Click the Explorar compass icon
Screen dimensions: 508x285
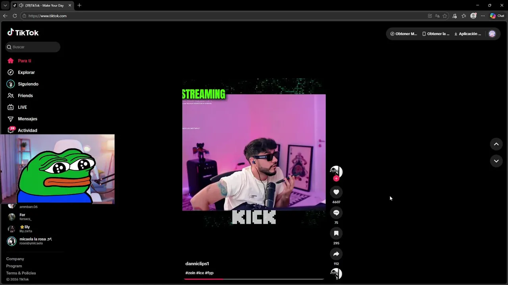click(11, 72)
